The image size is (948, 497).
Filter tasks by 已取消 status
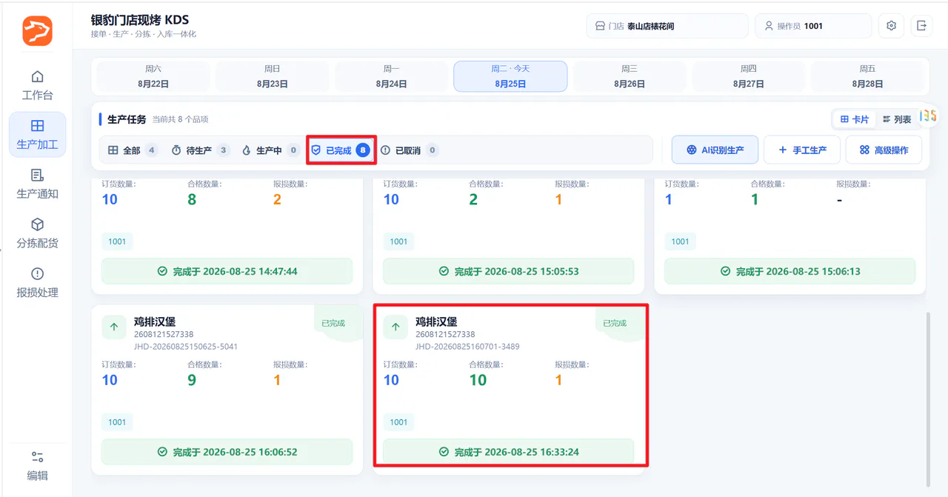point(410,150)
